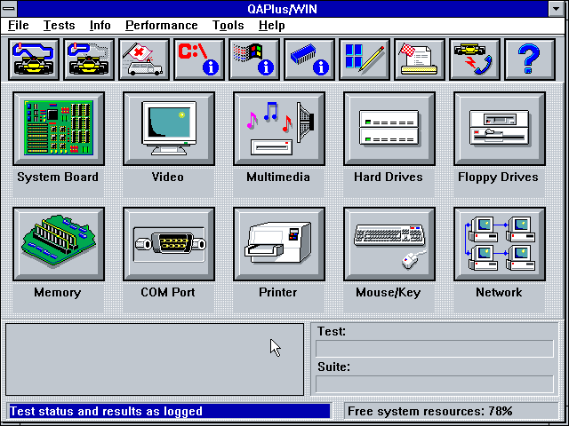This screenshot has height=426, width=569.
Task: Click the title bar minimize arrow
Action: pos(556,9)
